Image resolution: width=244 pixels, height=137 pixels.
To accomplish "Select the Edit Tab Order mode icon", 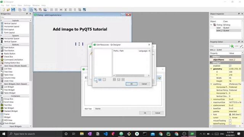I will 45,10.
